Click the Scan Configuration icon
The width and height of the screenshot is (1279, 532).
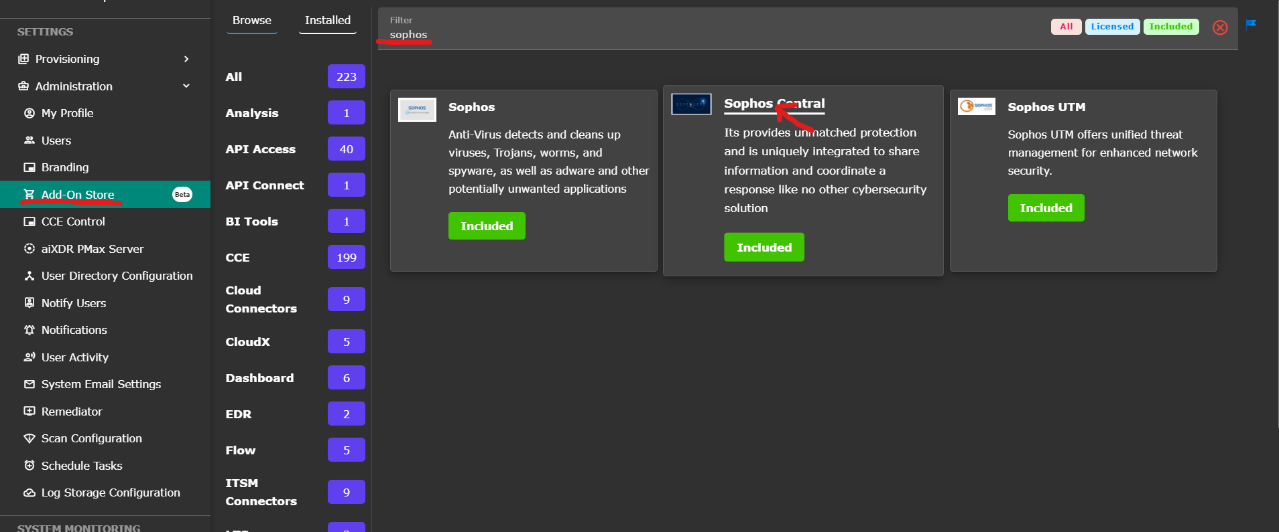coord(29,438)
